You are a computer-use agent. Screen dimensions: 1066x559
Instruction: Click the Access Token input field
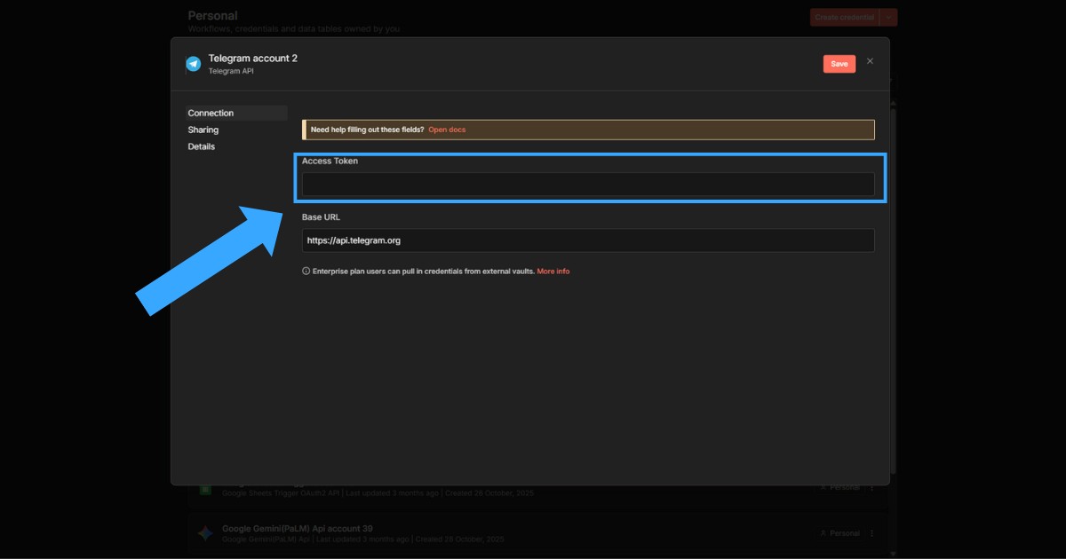(588, 185)
